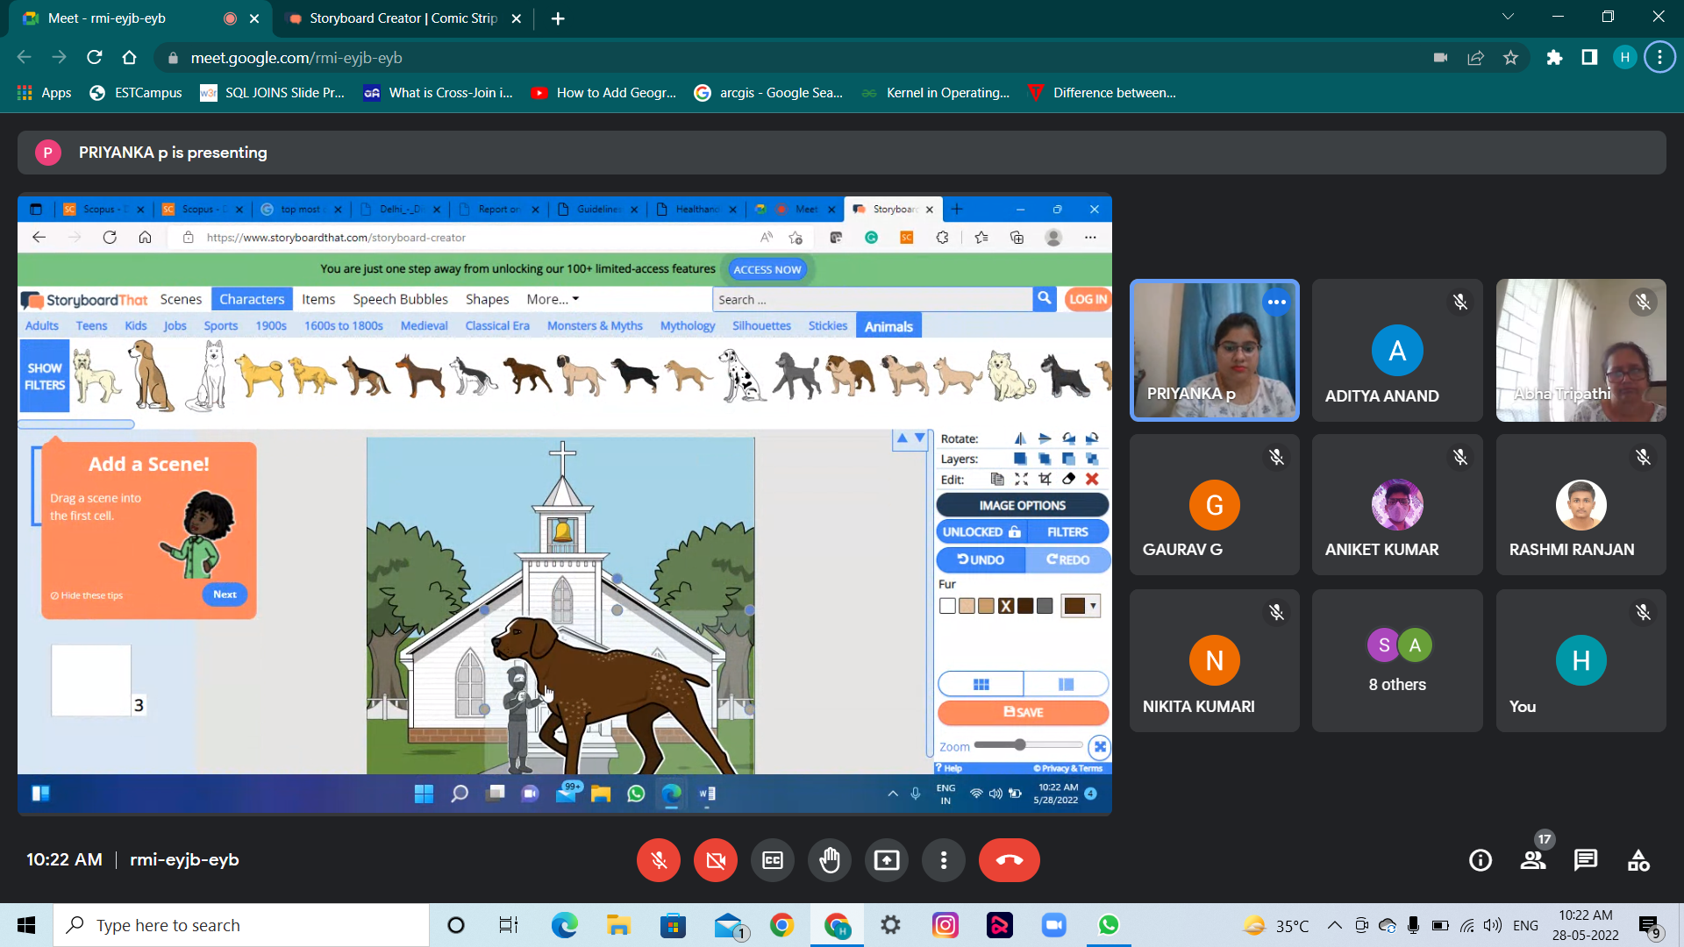The height and width of the screenshot is (947, 1684).
Task: Turn on camera in Meet call
Action: [716, 860]
